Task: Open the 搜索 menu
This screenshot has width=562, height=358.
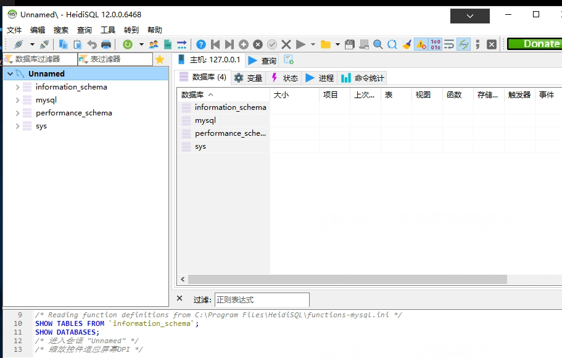Action: click(61, 30)
